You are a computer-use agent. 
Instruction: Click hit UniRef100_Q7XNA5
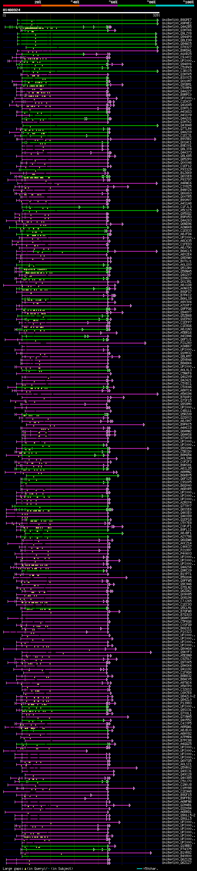pyautogui.click(x=177, y=717)
